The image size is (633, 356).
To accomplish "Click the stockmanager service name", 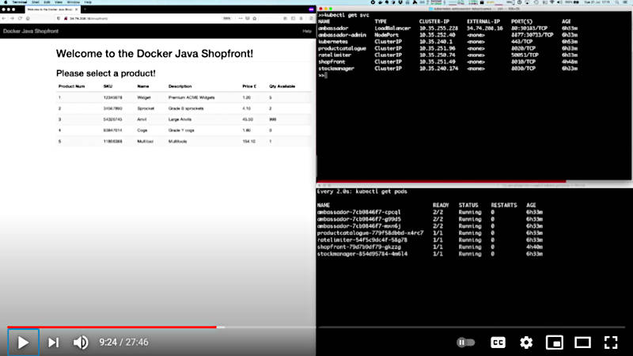I will point(336,69).
